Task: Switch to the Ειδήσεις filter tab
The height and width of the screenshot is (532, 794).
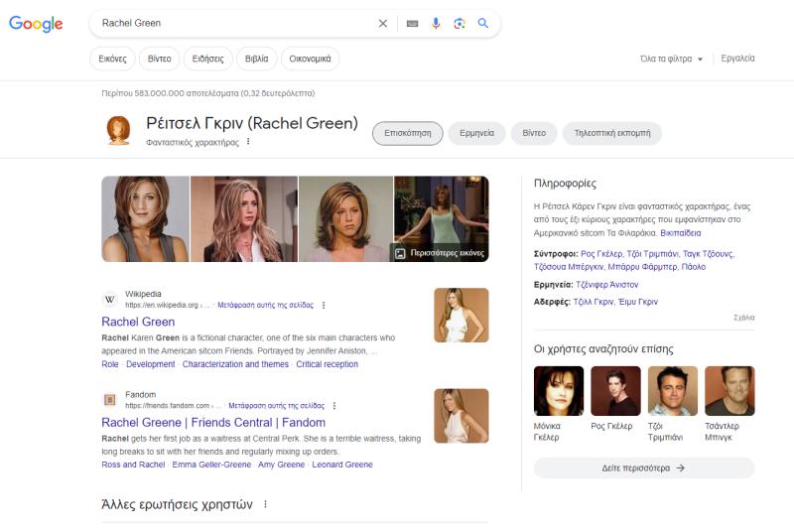Action: (208, 59)
